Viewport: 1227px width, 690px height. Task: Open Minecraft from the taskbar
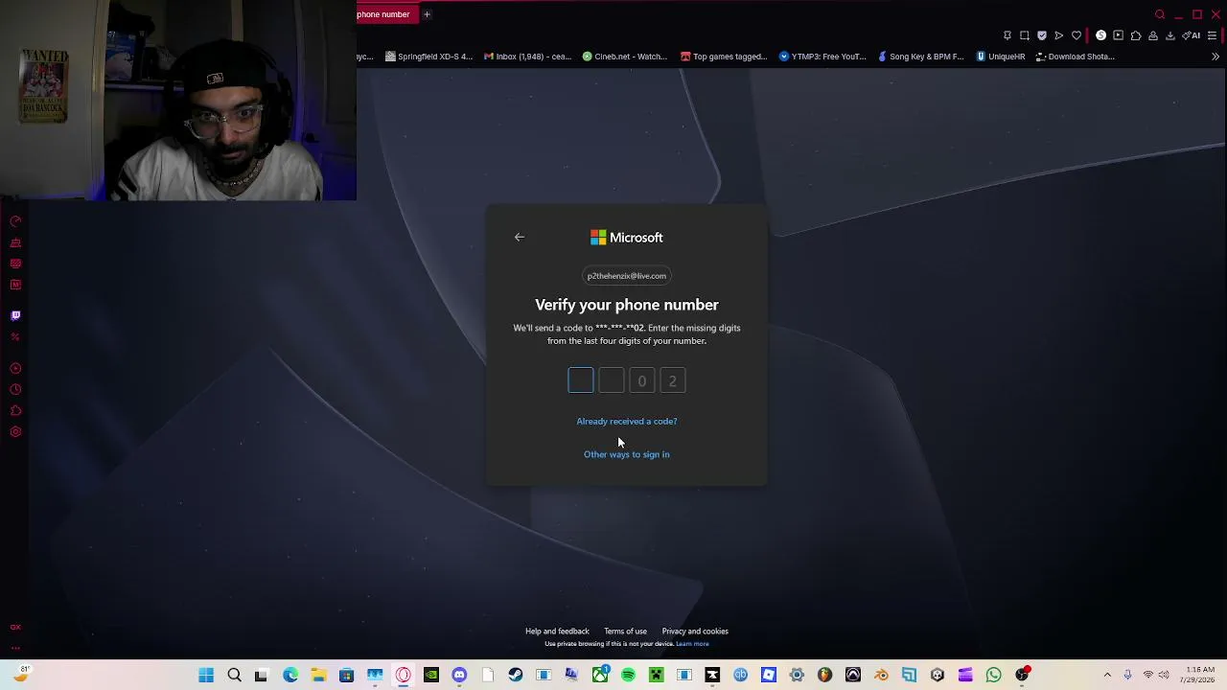[x=657, y=676]
